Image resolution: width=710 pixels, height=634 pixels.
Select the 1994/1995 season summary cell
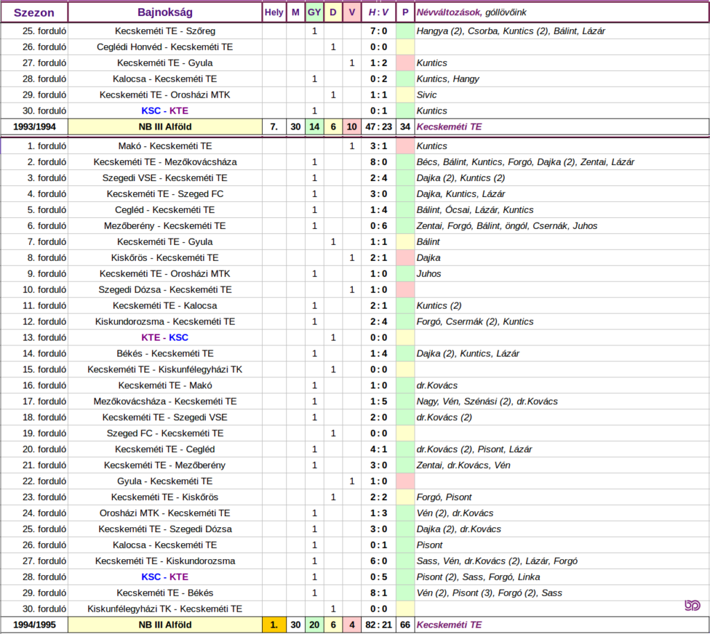click(35, 625)
